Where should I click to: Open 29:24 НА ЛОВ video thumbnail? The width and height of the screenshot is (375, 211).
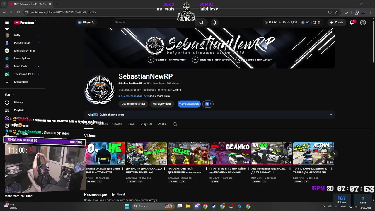click(x=272, y=154)
